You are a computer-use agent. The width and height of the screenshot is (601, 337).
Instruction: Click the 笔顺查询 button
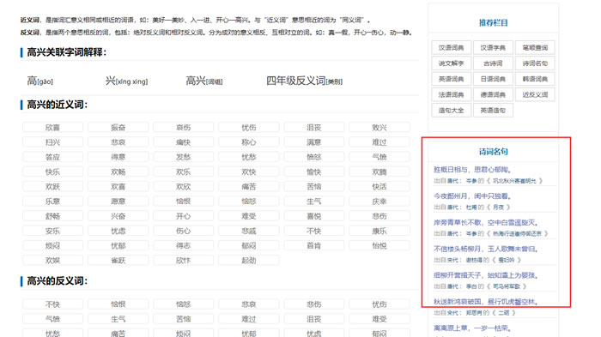(x=535, y=48)
